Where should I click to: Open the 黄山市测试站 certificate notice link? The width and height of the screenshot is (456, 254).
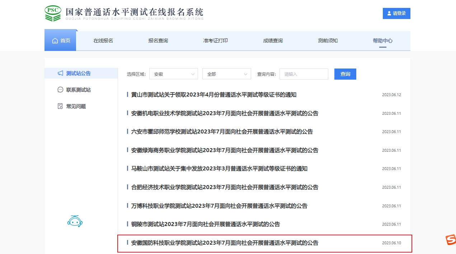[x=214, y=95]
